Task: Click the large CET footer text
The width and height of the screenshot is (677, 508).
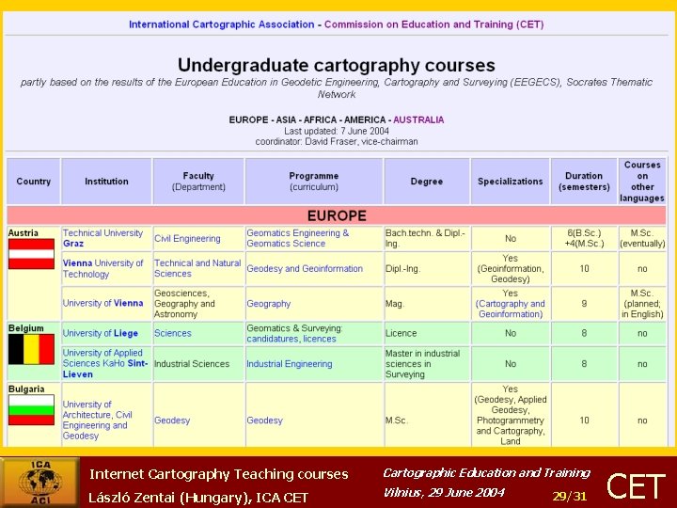Action: tap(636, 486)
